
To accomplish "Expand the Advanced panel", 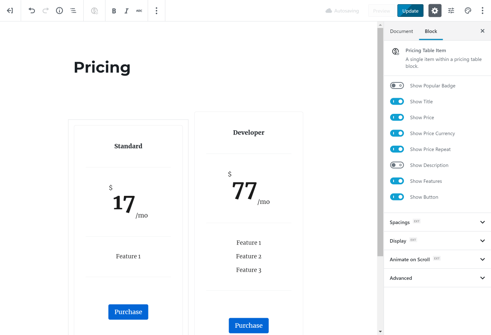I will pos(437,278).
